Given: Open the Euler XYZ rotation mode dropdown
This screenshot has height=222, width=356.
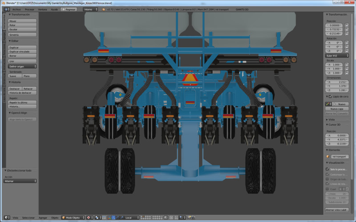Looking at the screenshot, I should pos(337,55).
